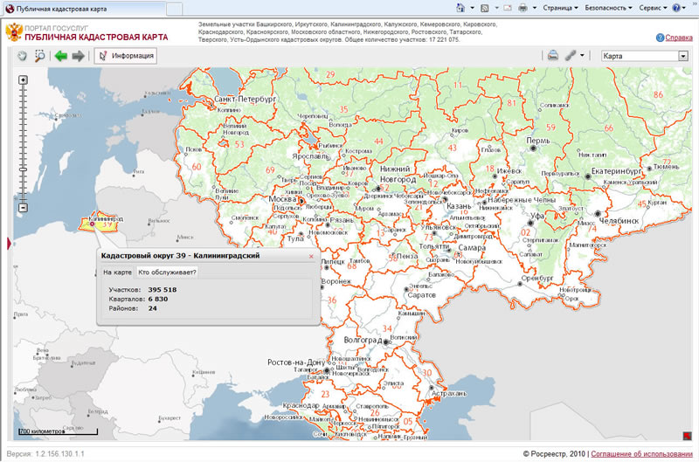
Task: Click the Санкт-Петербург map label
Action: click(x=245, y=99)
